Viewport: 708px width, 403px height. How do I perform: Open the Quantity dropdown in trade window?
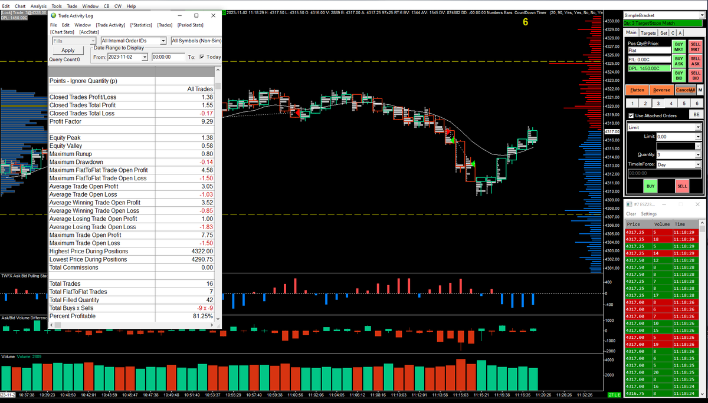pos(698,154)
